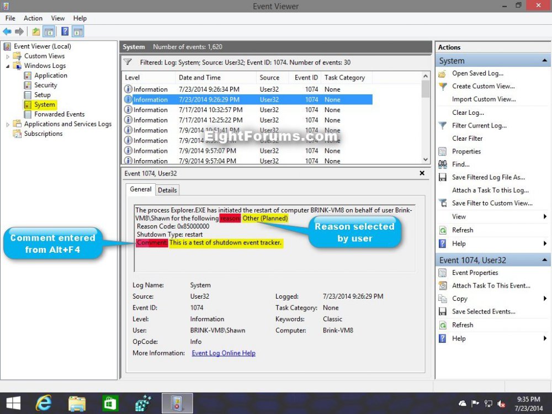Screen dimensions: 552x414
Task: Click Create Custom View funnel icon
Action: (x=443, y=86)
